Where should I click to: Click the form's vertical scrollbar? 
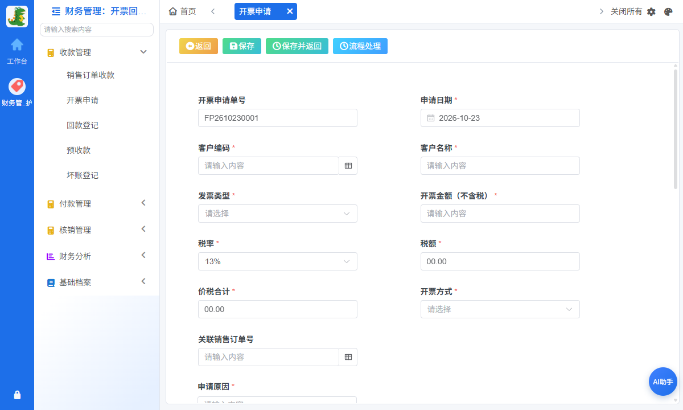[x=676, y=129]
